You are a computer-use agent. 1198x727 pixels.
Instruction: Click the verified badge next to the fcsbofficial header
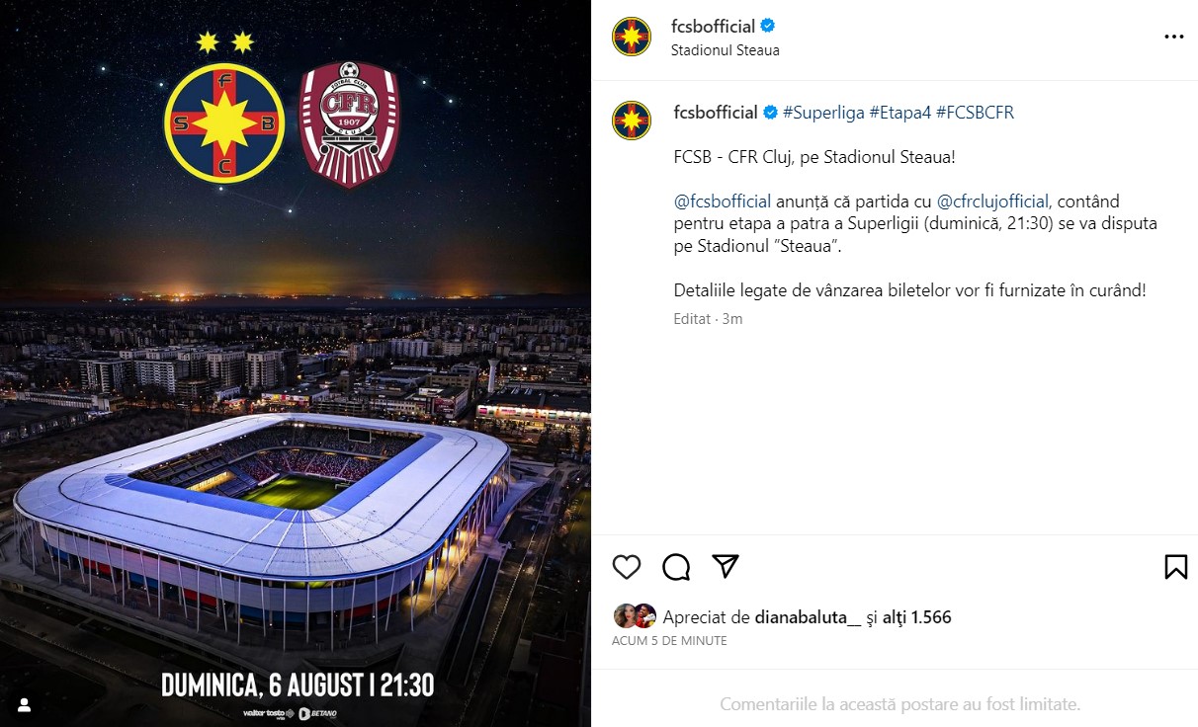click(767, 27)
